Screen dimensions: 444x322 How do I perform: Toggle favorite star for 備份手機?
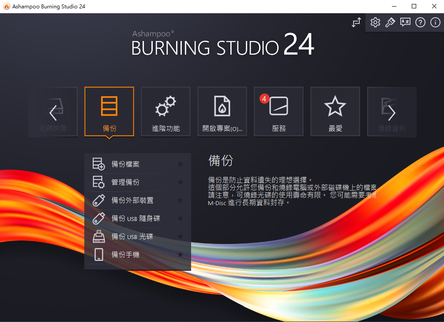click(x=180, y=255)
